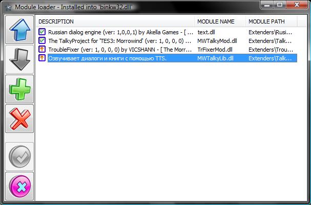This screenshot has height=205, width=311.
Task: Move selected module down with gray arrow
Action: click(x=19, y=59)
